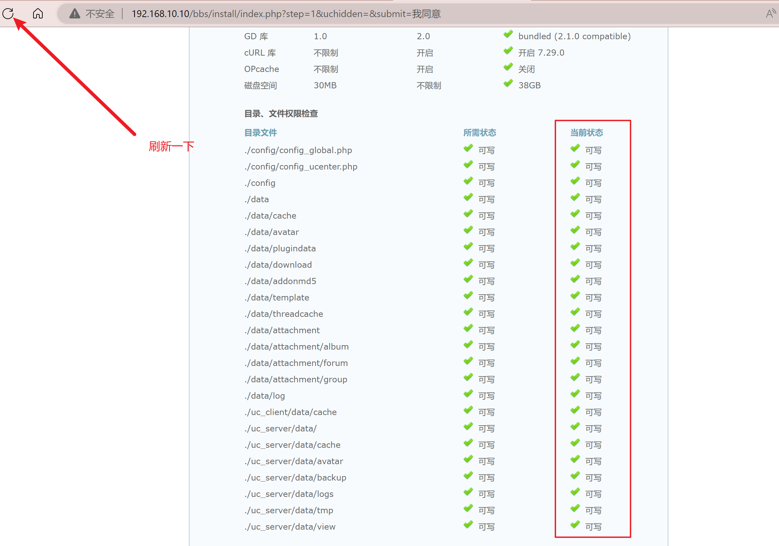
Task: Click the 所需状态 column header
Action: tap(479, 133)
